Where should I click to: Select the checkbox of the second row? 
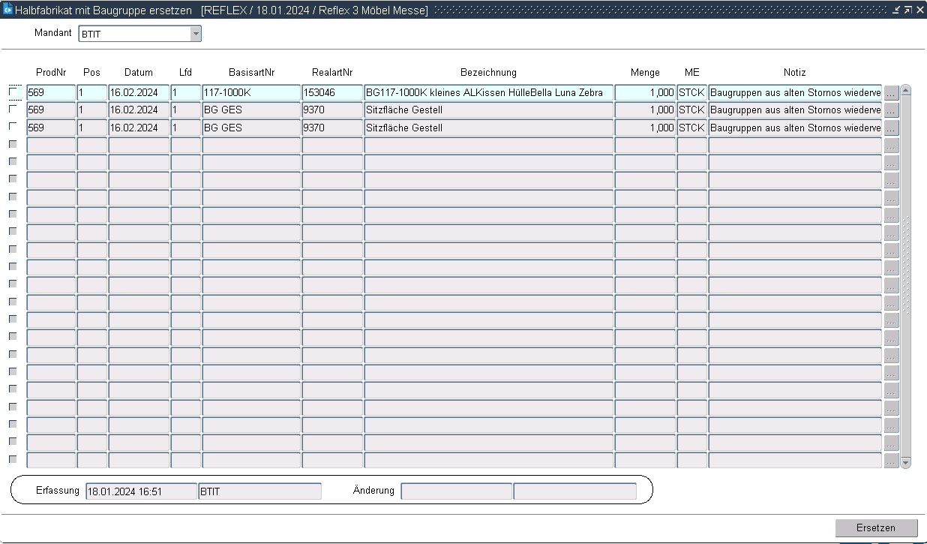click(x=13, y=110)
